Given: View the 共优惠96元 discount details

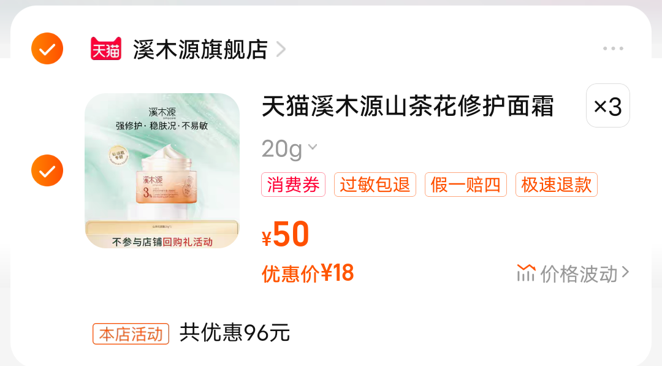Looking at the screenshot, I should [235, 333].
